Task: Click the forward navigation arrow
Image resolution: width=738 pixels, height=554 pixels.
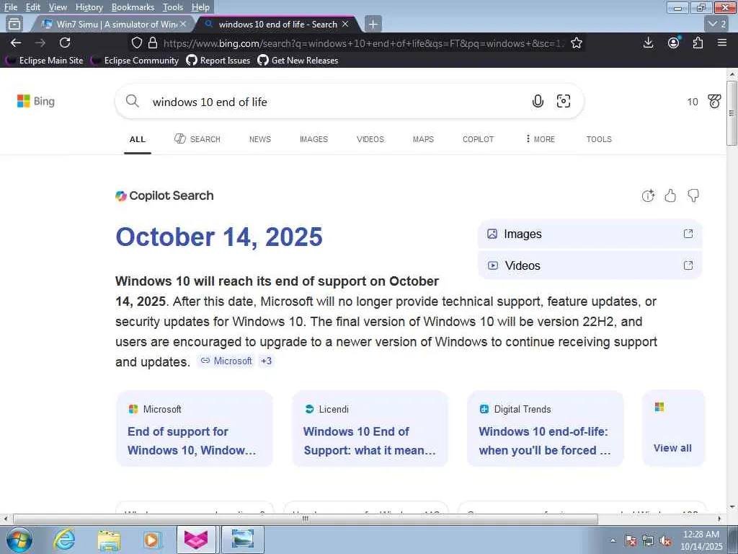Action: (40, 43)
